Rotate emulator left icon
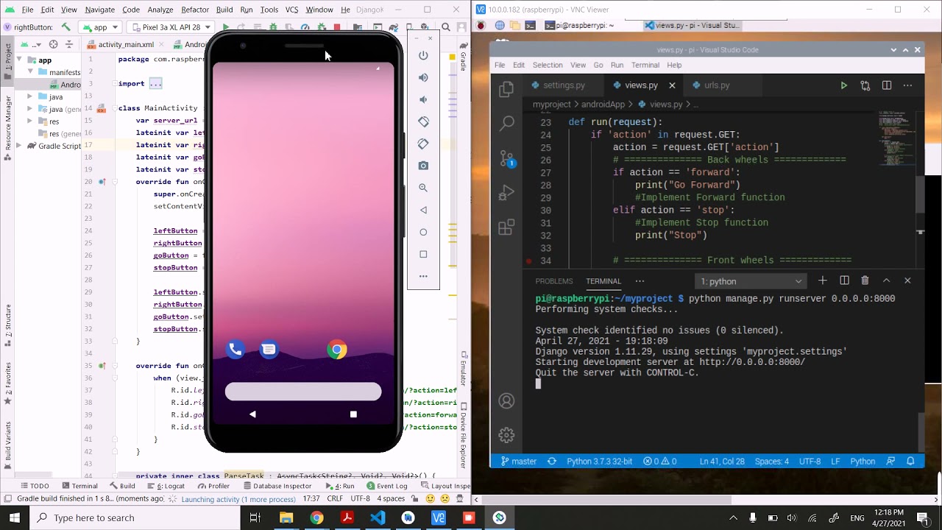942x530 pixels. tap(423, 121)
